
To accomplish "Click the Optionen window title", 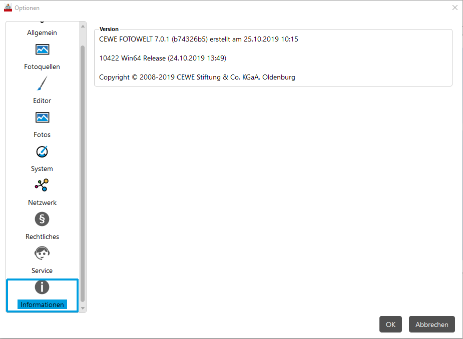I will coord(27,8).
